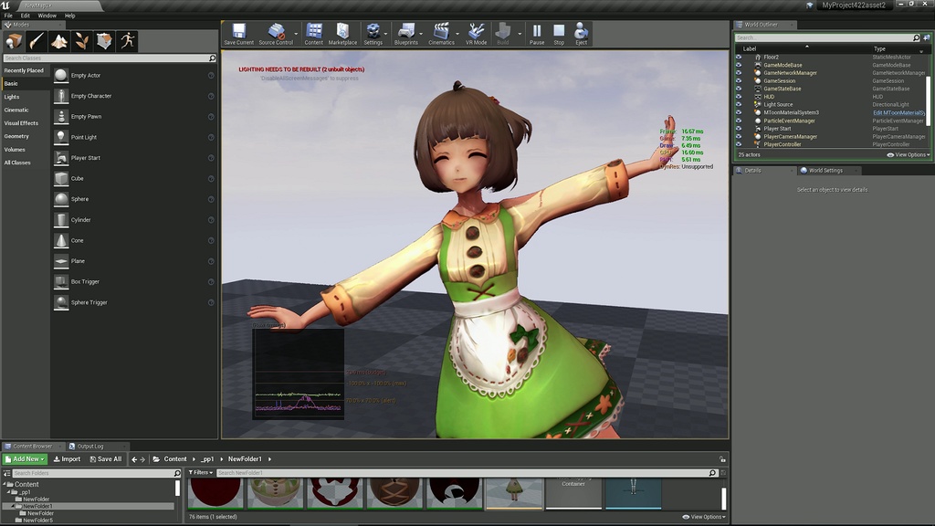Select the Point Light icon
Screen dimensions: 935x526
coord(61,137)
